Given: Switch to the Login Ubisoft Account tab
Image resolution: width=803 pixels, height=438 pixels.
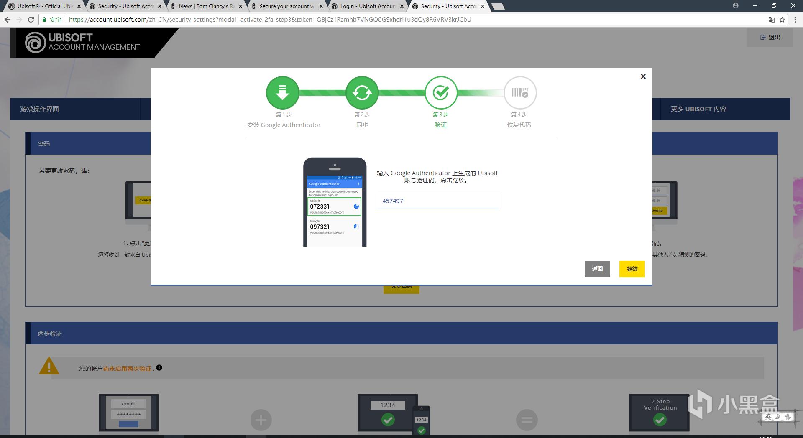Looking at the screenshot, I should (x=368, y=6).
